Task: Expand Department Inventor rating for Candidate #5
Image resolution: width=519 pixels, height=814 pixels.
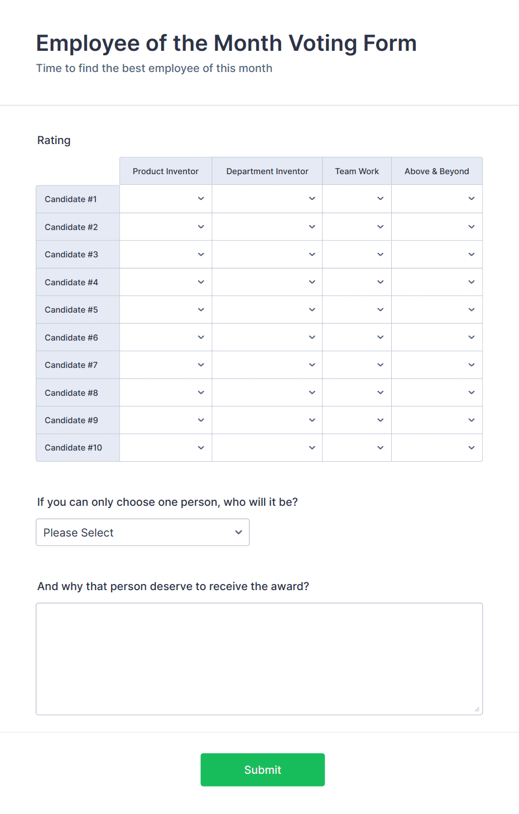Action: point(267,309)
